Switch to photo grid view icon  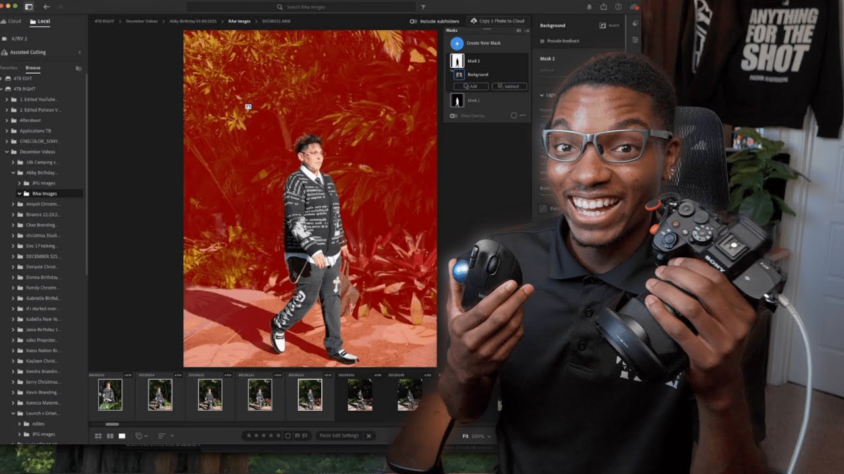[98, 436]
